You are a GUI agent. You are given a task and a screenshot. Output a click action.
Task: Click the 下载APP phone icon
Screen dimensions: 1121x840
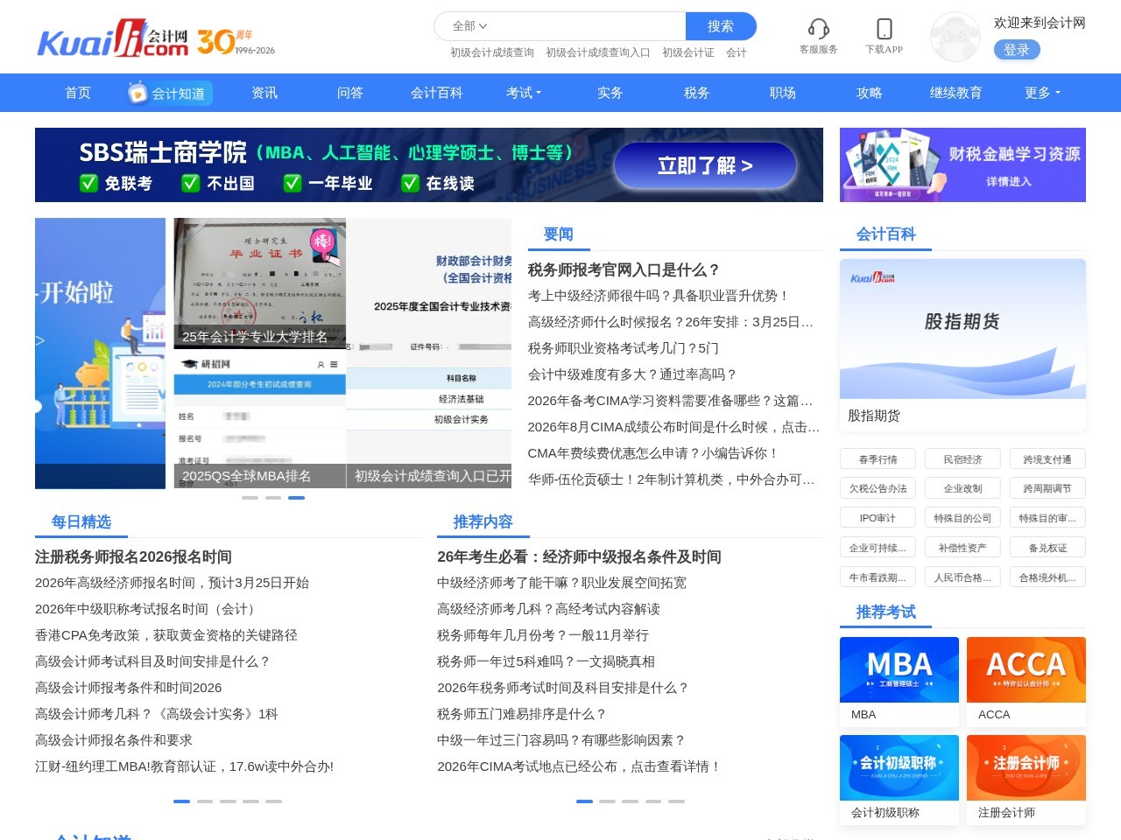pos(885,35)
